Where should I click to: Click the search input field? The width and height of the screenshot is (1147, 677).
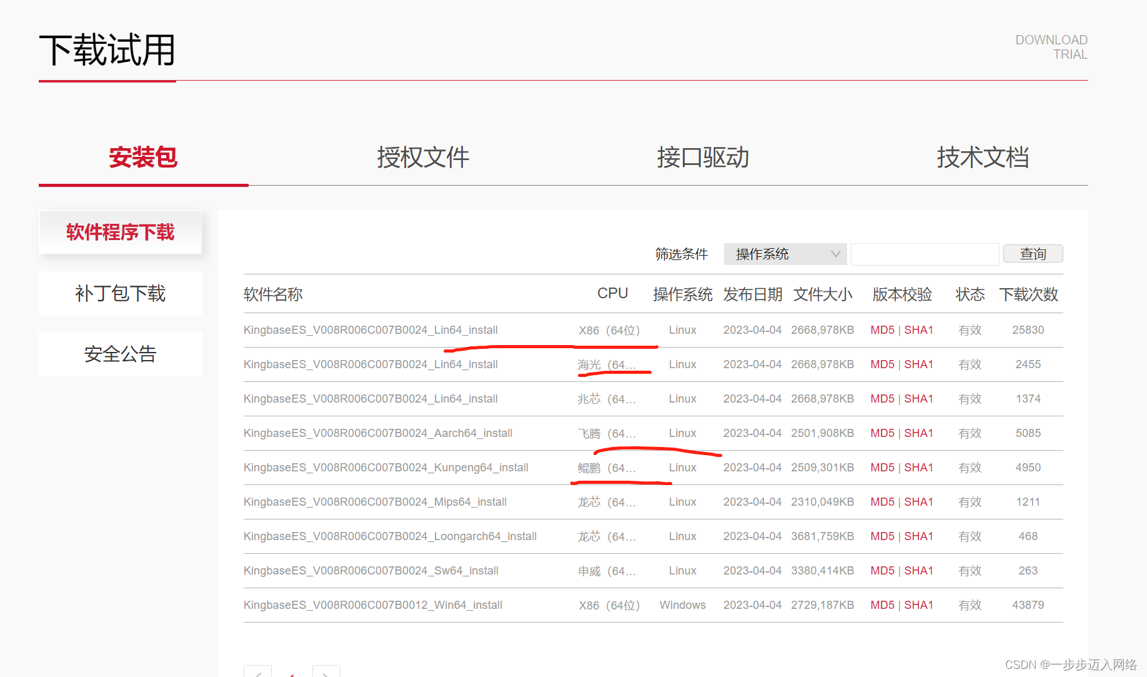[x=925, y=254]
